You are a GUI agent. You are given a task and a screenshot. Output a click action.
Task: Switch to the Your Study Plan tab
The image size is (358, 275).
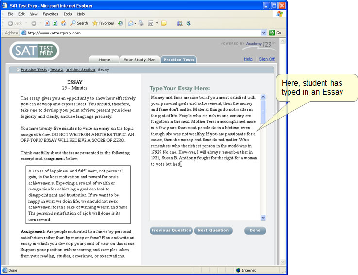[x=140, y=59]
